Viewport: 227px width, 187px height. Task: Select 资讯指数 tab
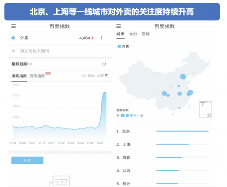click(37, 76)
